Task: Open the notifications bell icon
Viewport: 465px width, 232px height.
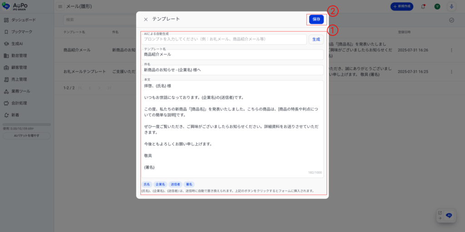Action: coord(423,7)
